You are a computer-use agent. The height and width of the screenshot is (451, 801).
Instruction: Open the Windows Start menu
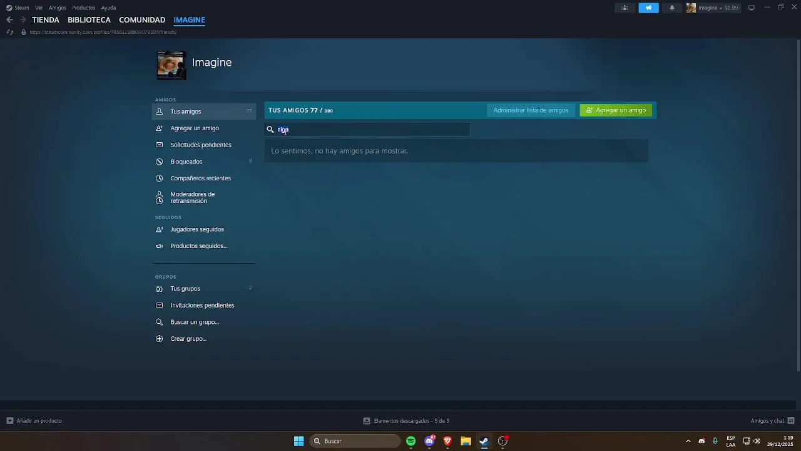click(x=299, y=441)
